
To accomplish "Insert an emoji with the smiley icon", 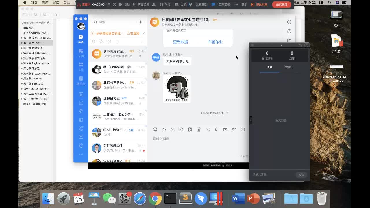I will [155, 129].
